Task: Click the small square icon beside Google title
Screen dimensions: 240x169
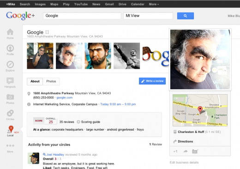Action: [x=47, y=32]
